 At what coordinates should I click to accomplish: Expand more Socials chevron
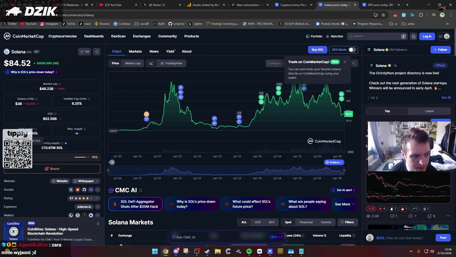(x=97, y=190)
